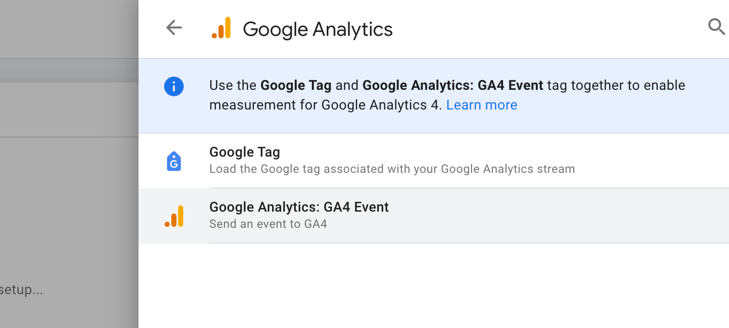Viewport: 729px width, 328px height.
Task: Click bold 'Google Analytics: GA4 Event' banner text
Action: (x=453, y=85)
